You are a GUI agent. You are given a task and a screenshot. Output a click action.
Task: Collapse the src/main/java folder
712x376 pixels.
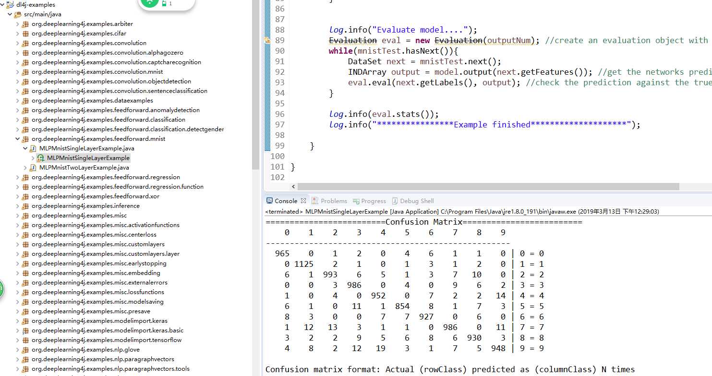tap(10, 14)
